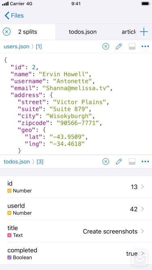Expand the userId row showing 42
152x270 pixels.
click(76, 209)
